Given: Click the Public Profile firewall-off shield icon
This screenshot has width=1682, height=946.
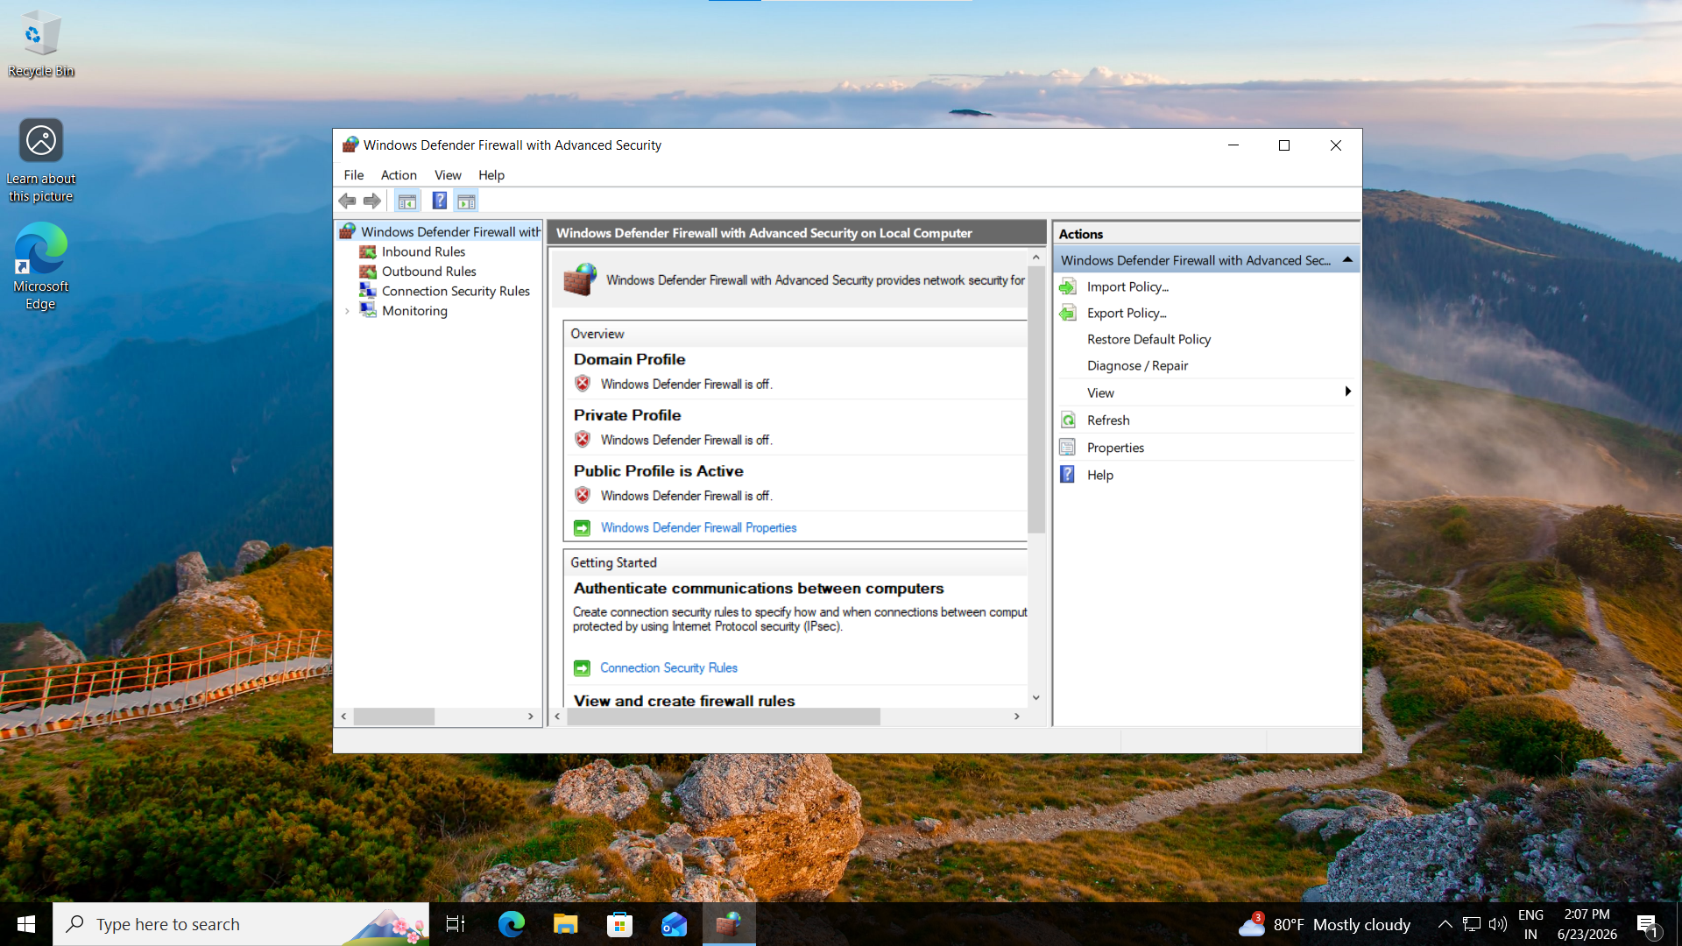Looking at the screenshot, I should point(583,496).
